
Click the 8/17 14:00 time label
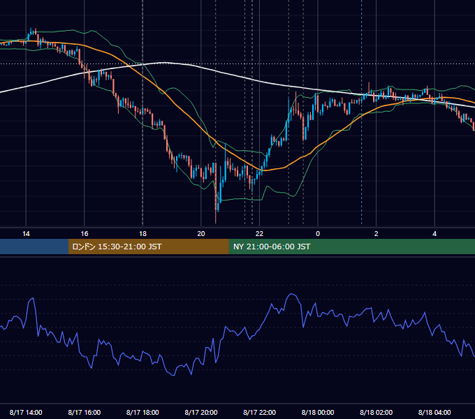pyautogui.click(x=26, y=412)
